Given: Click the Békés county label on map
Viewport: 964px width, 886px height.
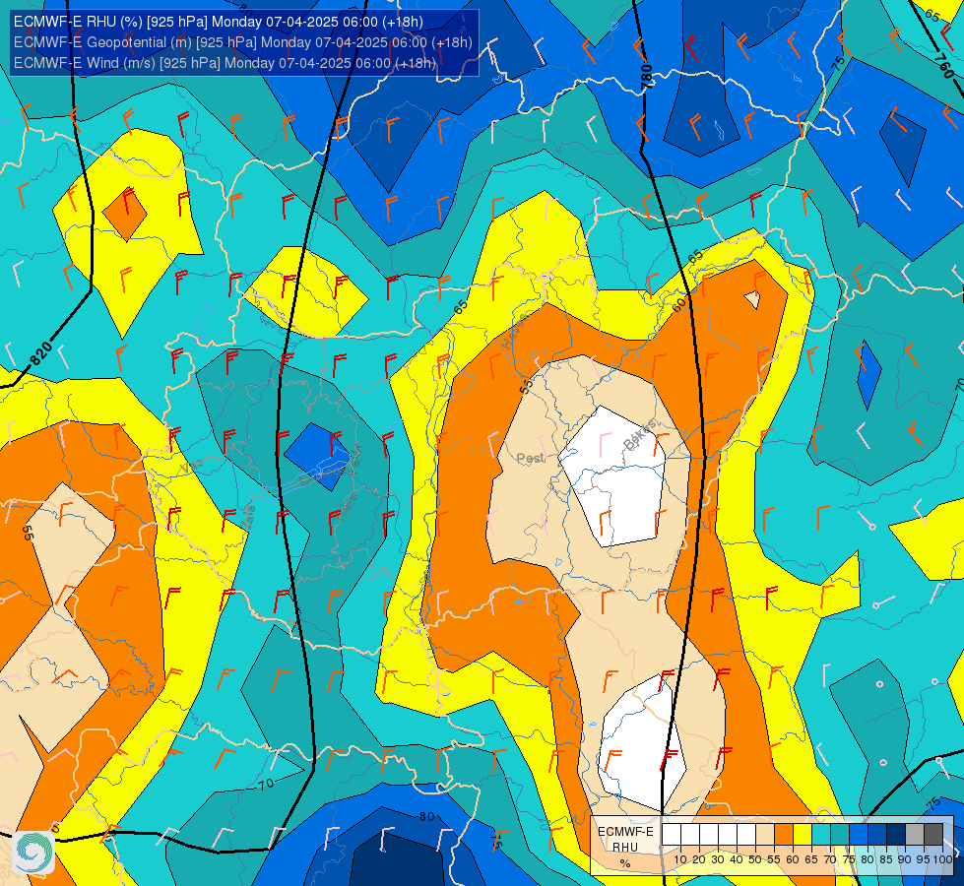Looking at the screenshot, I should point(639,434).
